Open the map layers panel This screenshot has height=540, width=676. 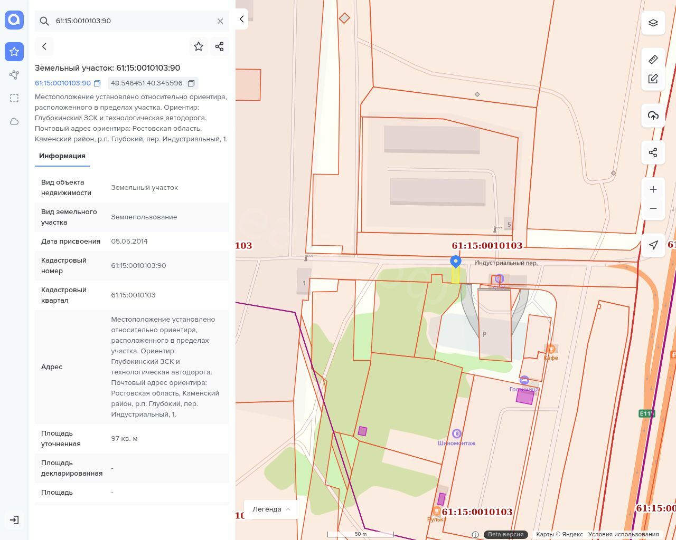tap(653, 23)
